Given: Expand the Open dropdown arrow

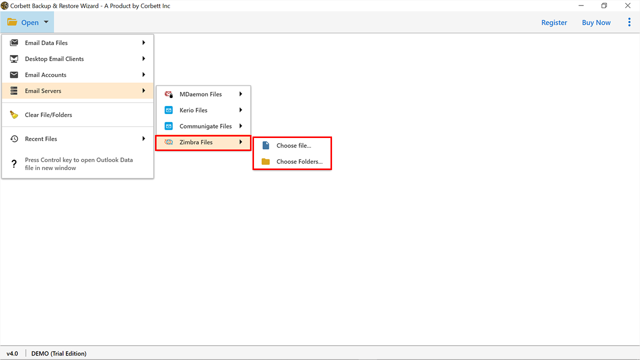Looking at the screenshot, I should tap(46, 22).
